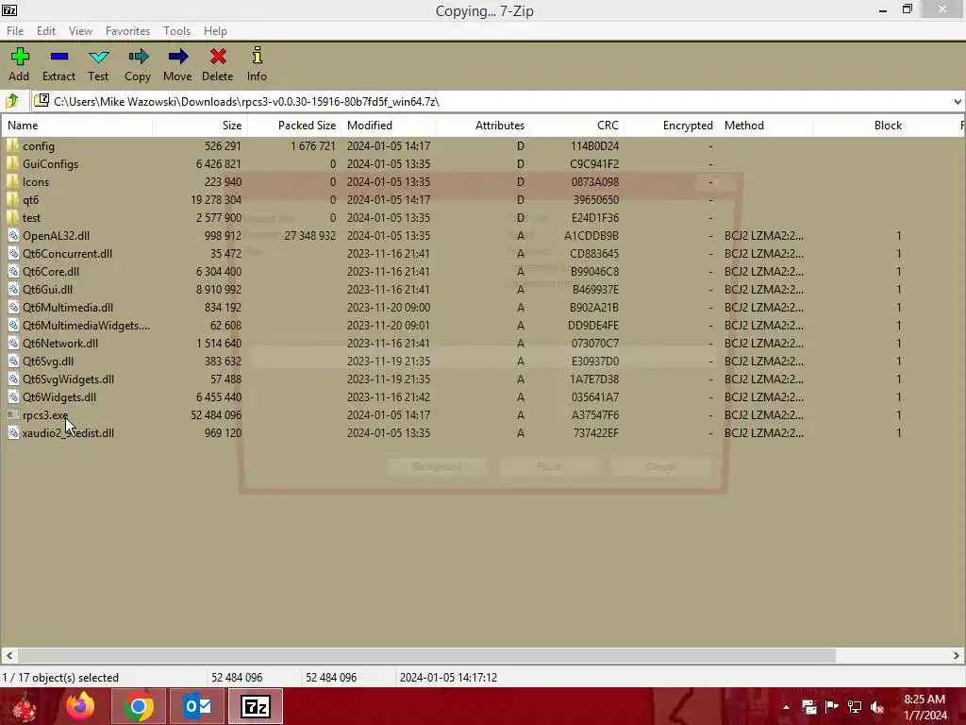This screenshot has height=725, width=966.
Task: Sort by the Encrypted column header
Action: point(672,126)
